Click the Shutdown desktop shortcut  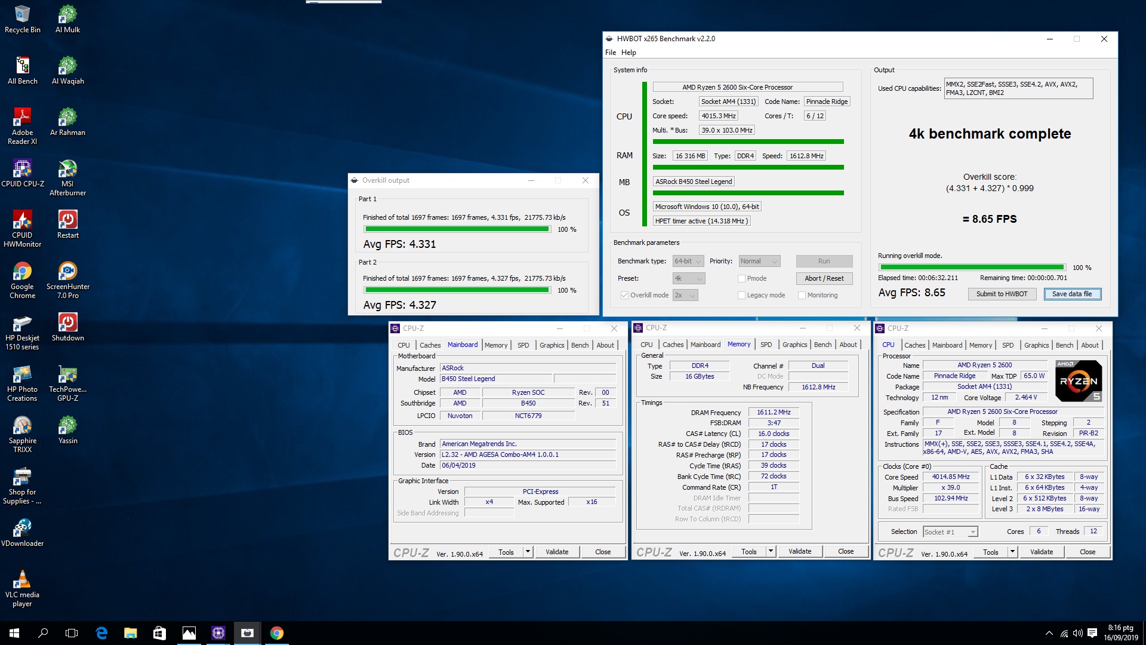[67, 327]
